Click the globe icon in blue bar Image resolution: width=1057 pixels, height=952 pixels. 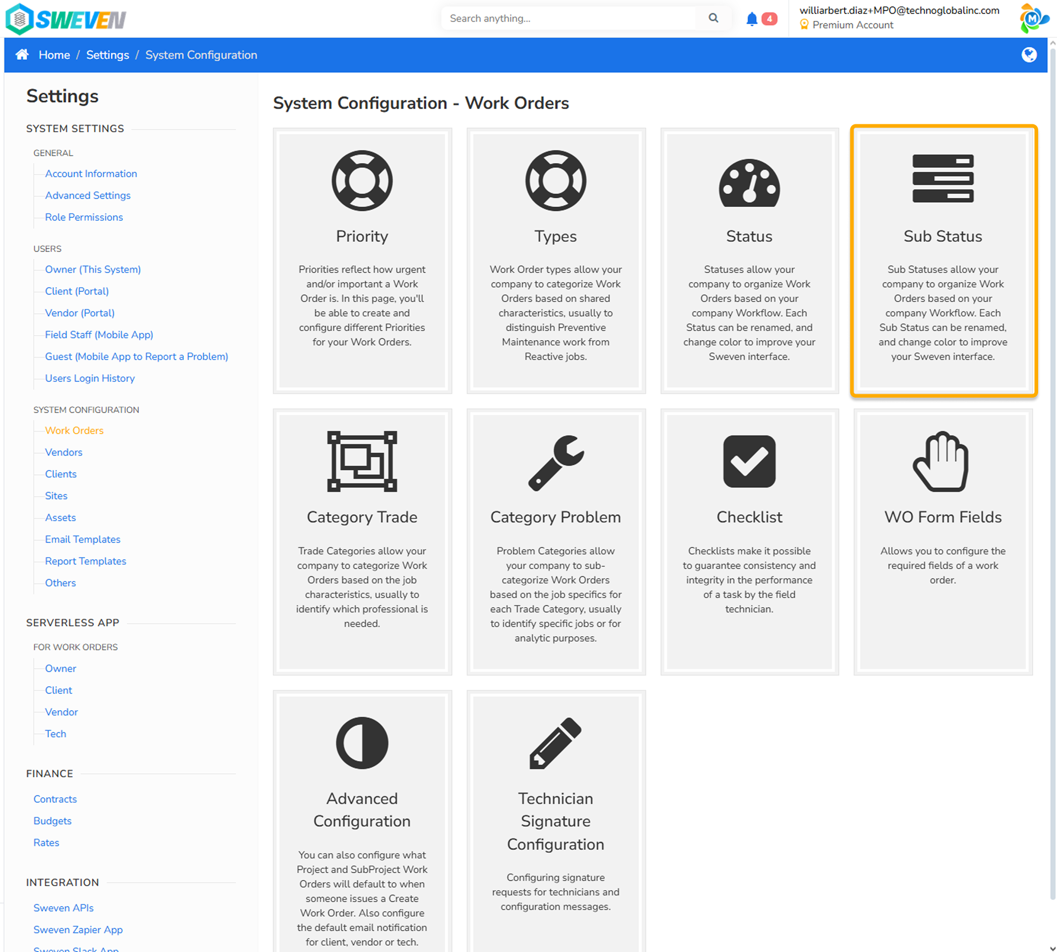pyautogui.click(x=1029, y=54)
